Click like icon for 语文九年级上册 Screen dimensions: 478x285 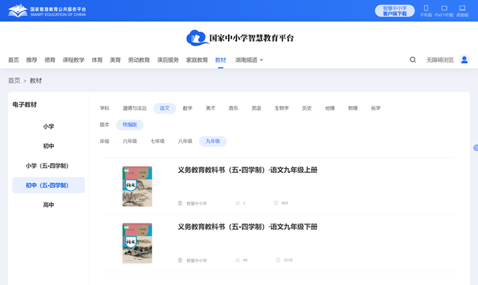coord(238,203)
